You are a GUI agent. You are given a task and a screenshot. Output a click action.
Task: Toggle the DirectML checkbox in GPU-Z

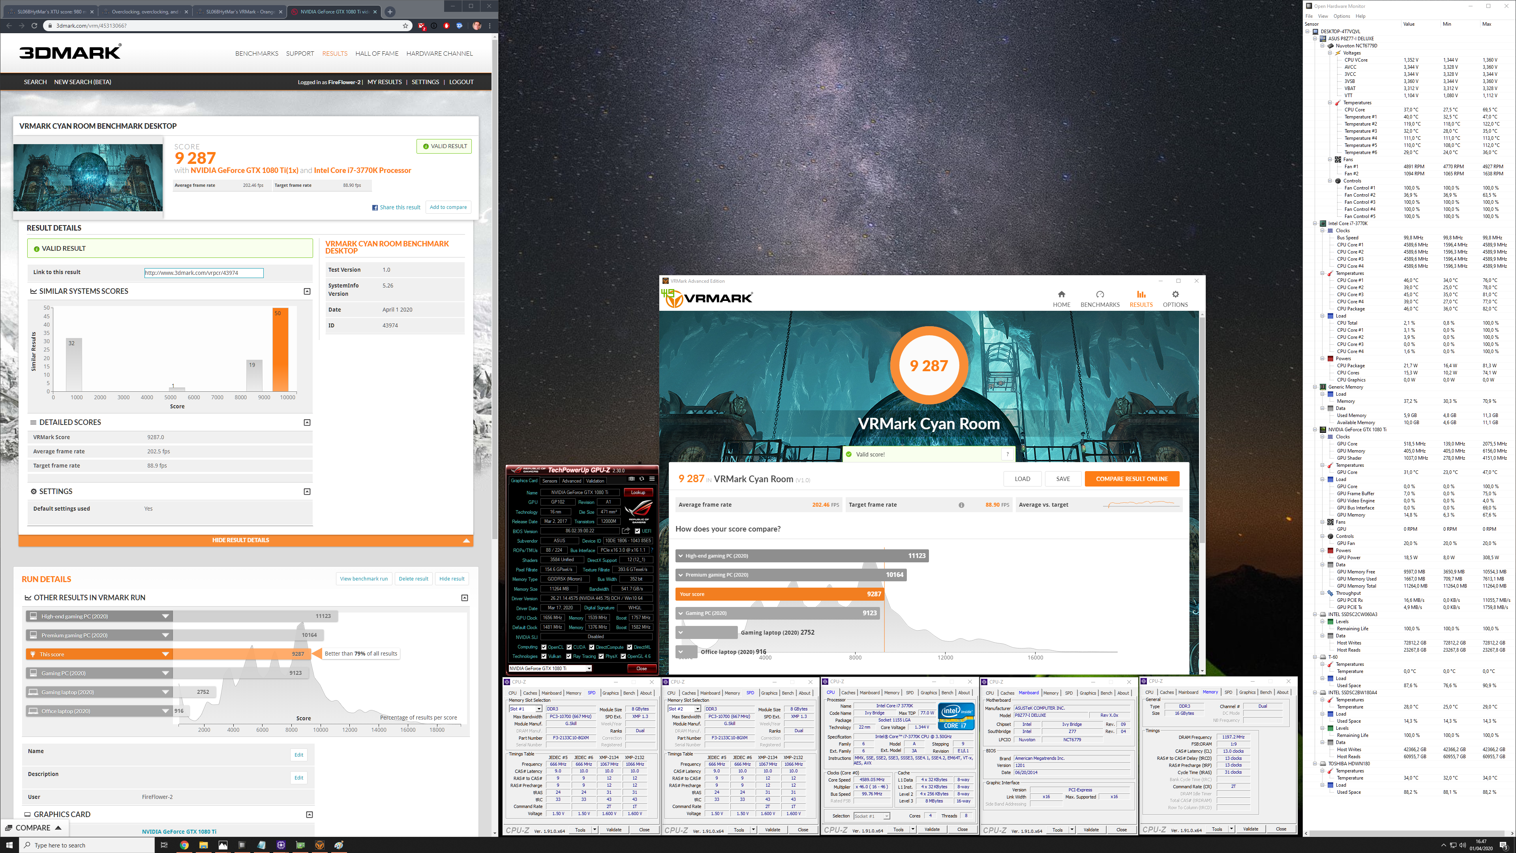(x=630, y=647)
